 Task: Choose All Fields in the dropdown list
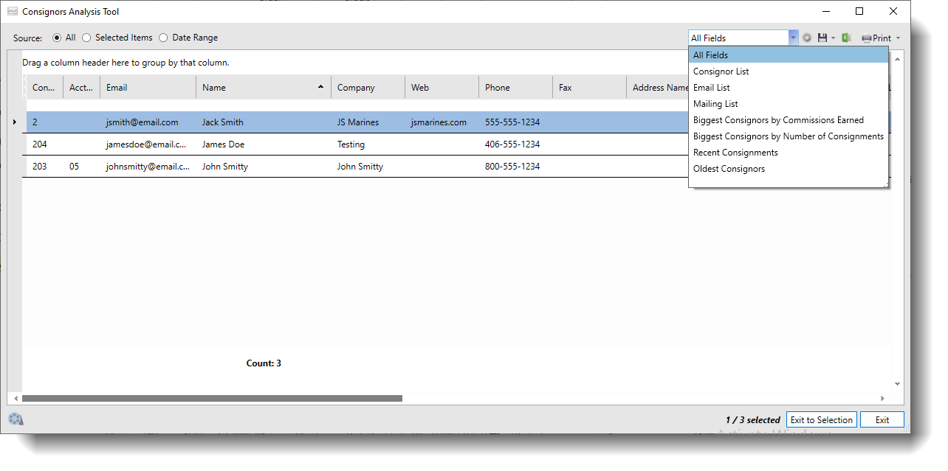click(788, 55)
